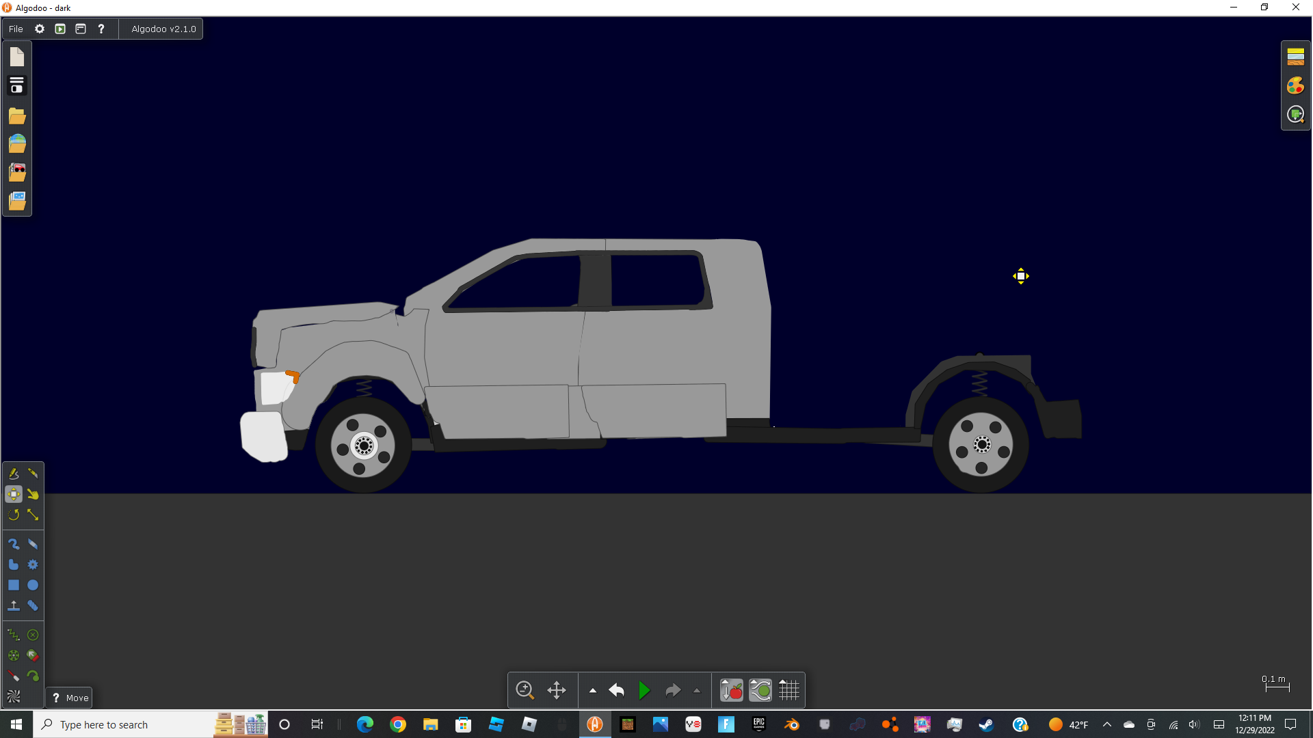Select the Axle tool
Image resolution: width=1313 pixels, height=738 pixels.
click(x=14, y=656)
